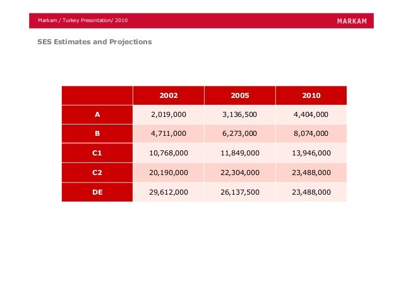Image resolution: width=403 pixels, height=285 pixels.
Task: Click the MARKAM logo text
Action: [x=352, y=21]
